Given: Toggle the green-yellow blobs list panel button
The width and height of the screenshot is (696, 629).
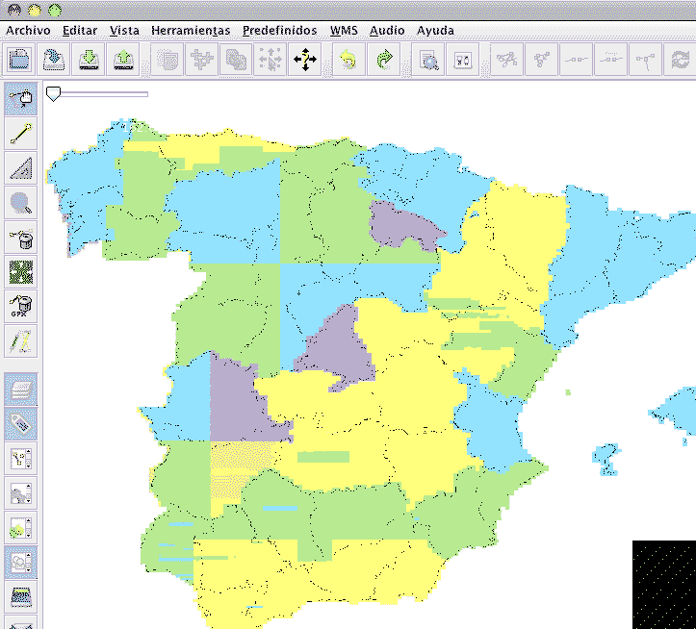Looking at the screenshot, I should [x=21, y=527].
